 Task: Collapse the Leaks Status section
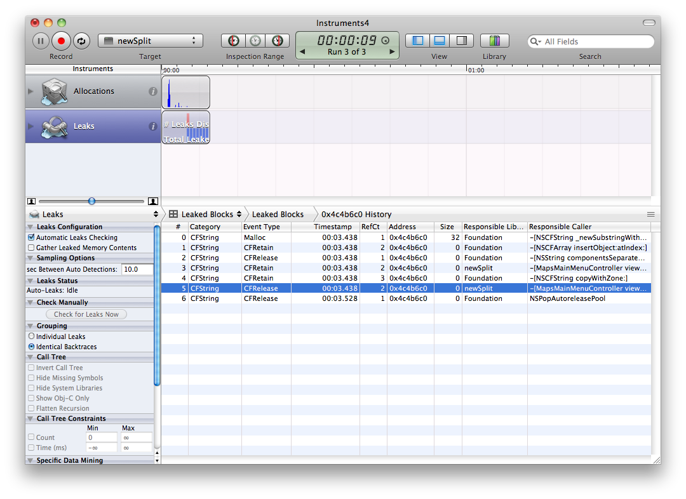(x=30, y=281)
